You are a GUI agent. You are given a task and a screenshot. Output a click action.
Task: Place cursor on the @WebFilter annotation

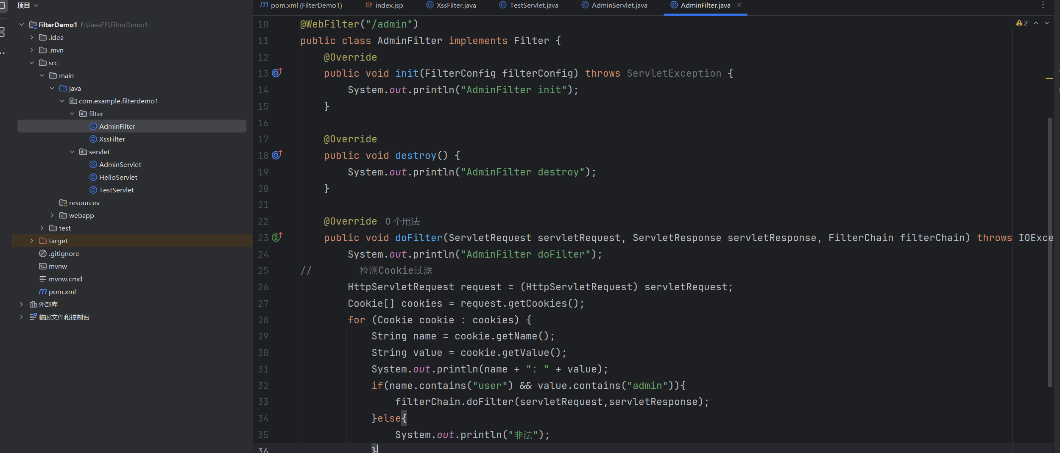(329, 24)
